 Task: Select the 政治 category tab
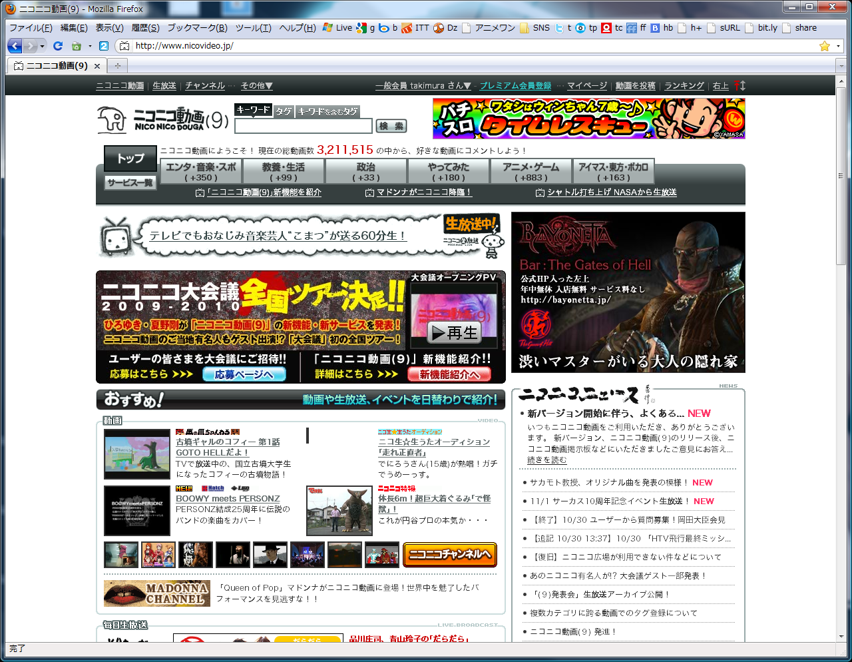pyautogui.click(x=365, y=172)
